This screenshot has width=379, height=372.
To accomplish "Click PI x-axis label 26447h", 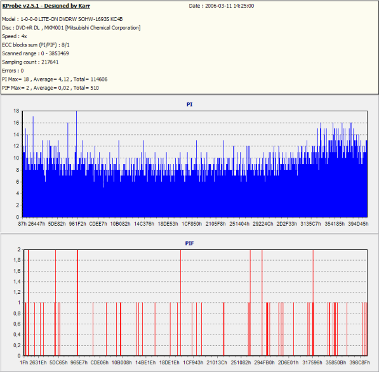I will (x=36, y=224).
